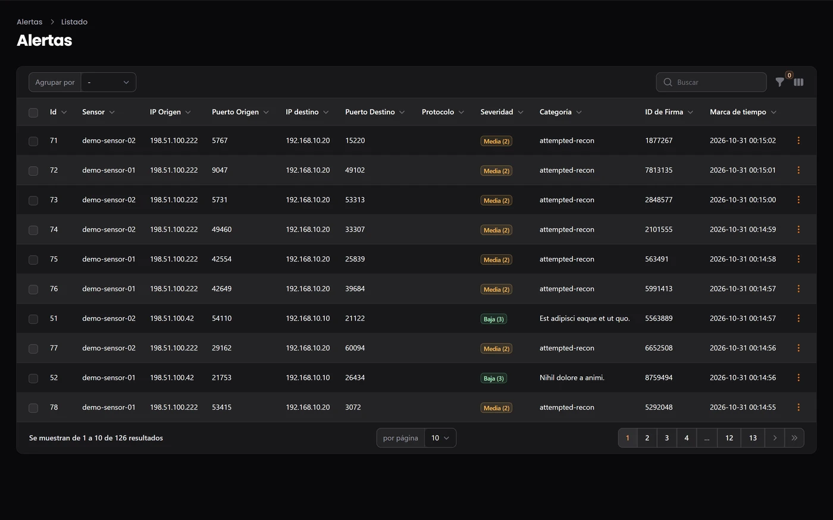This screenshot has width=833, height=520.
Task: Select checkbox for alert row 52
Action: pyautogui.click(x=33, y=379)
